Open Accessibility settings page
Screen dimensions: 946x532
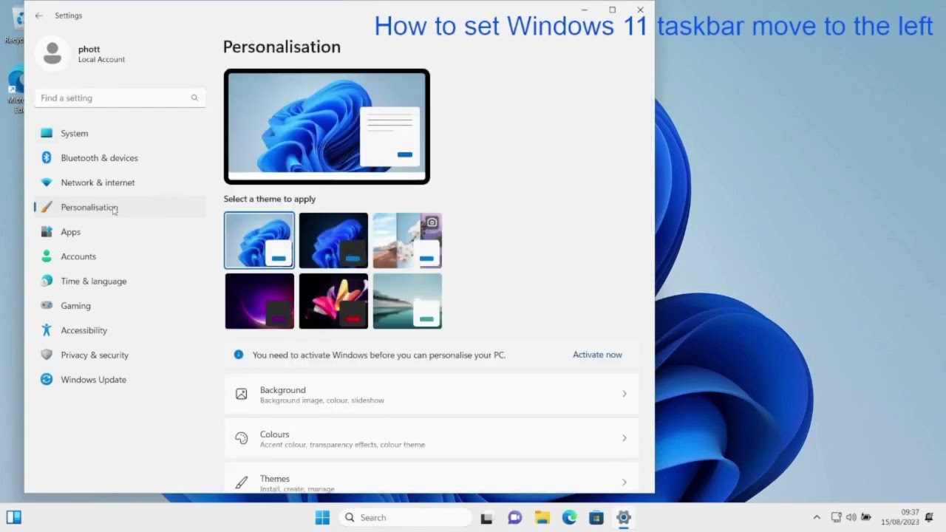point(120,330)
